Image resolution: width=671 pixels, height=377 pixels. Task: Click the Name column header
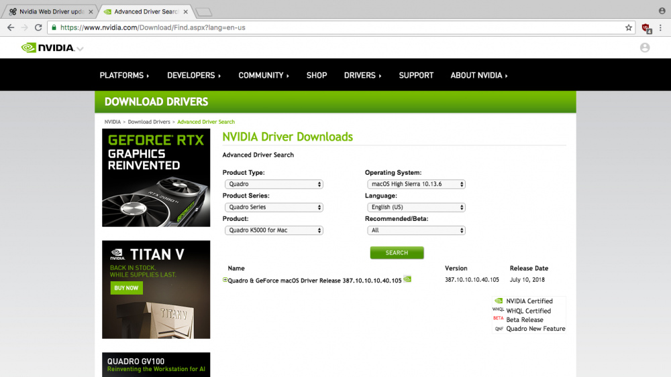236,268
